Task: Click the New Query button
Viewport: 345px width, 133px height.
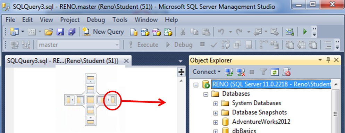Action: 103,32
